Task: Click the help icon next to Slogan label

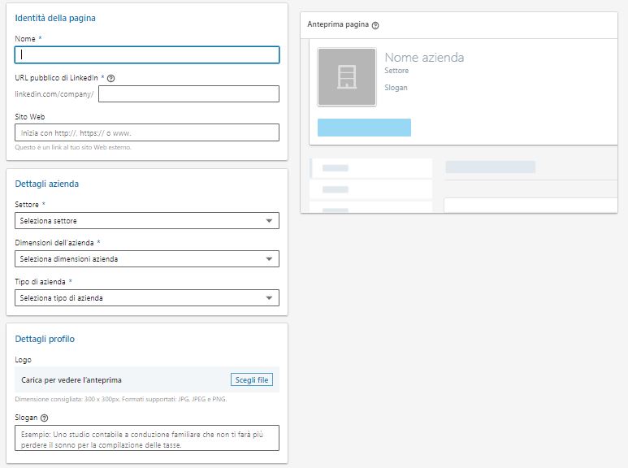Action: tap(45, 418)
